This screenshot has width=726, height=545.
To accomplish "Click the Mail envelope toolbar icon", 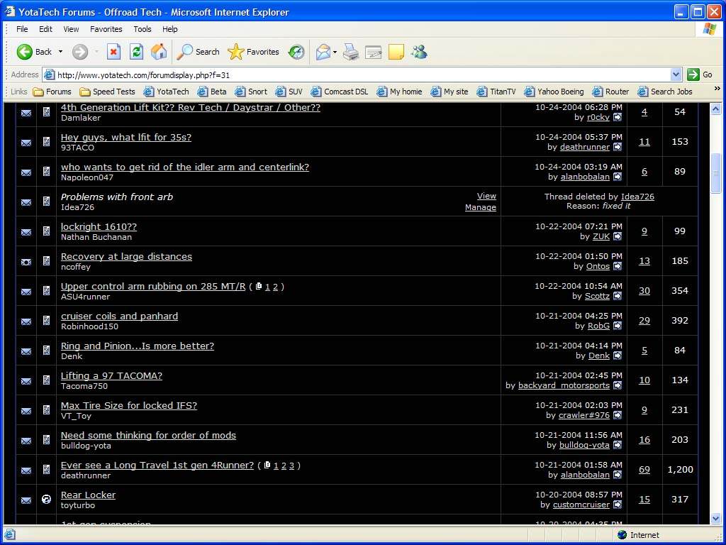I will point(323,52).
